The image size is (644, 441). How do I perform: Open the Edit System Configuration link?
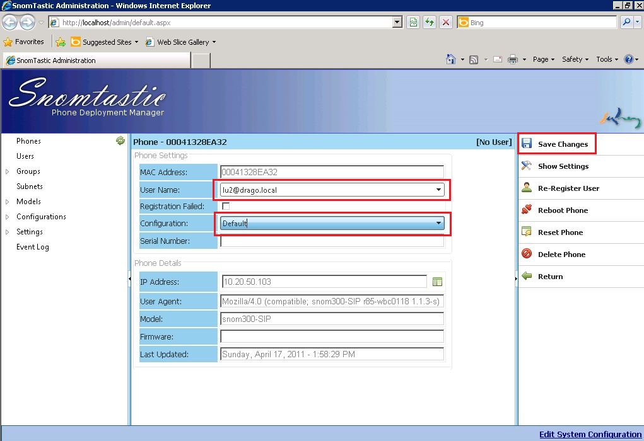click(x=590, y=434)
